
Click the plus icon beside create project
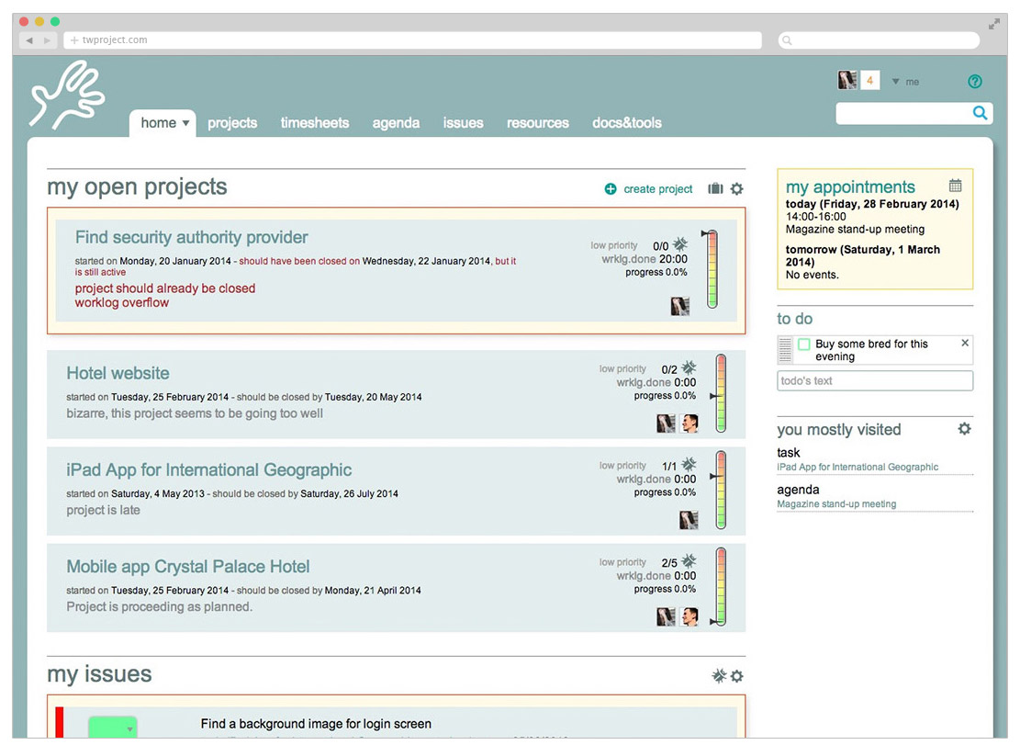(x=611, y=188)
